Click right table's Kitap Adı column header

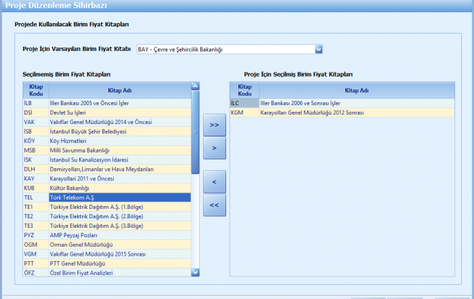click(x=356, y=90)
